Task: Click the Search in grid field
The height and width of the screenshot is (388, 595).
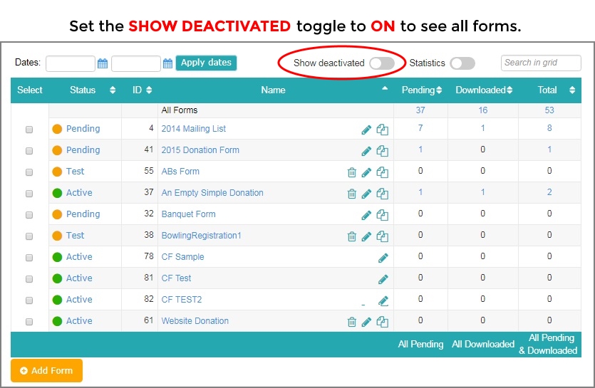Action: 541,63
